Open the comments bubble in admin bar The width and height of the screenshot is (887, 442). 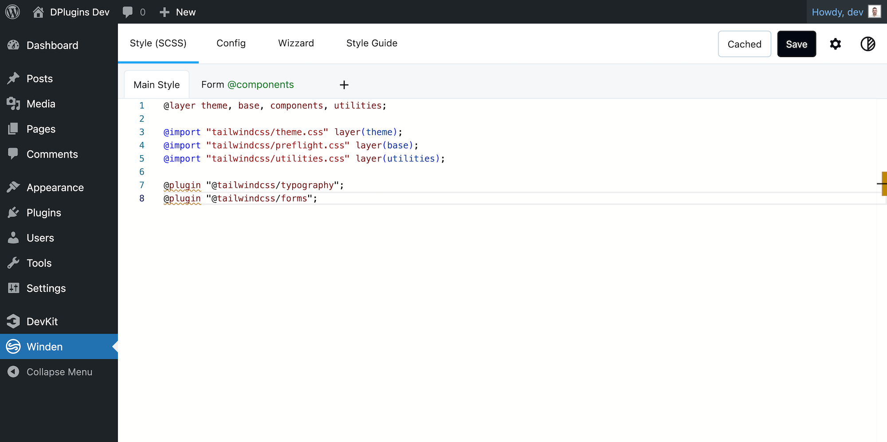[128, 12]
